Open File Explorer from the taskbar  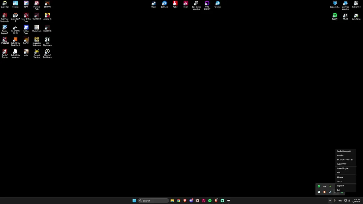[x=172, y=201]
